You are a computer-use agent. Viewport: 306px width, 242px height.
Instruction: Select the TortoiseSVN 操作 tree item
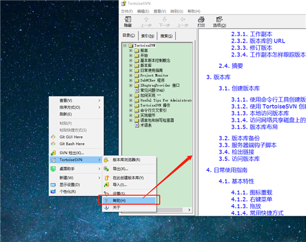click(x=155, y=105)
